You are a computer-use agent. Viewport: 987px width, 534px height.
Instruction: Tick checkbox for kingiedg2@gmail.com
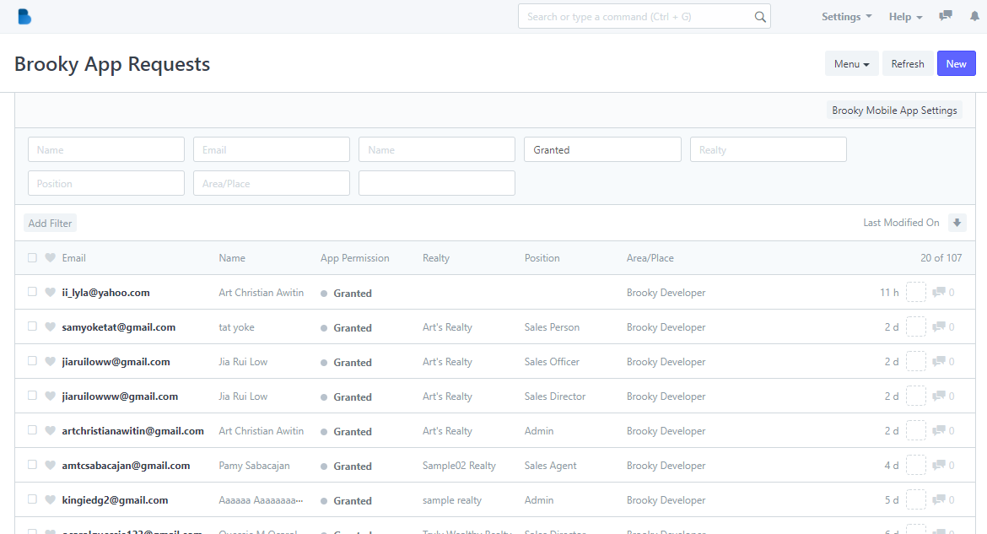click(32, 499)
